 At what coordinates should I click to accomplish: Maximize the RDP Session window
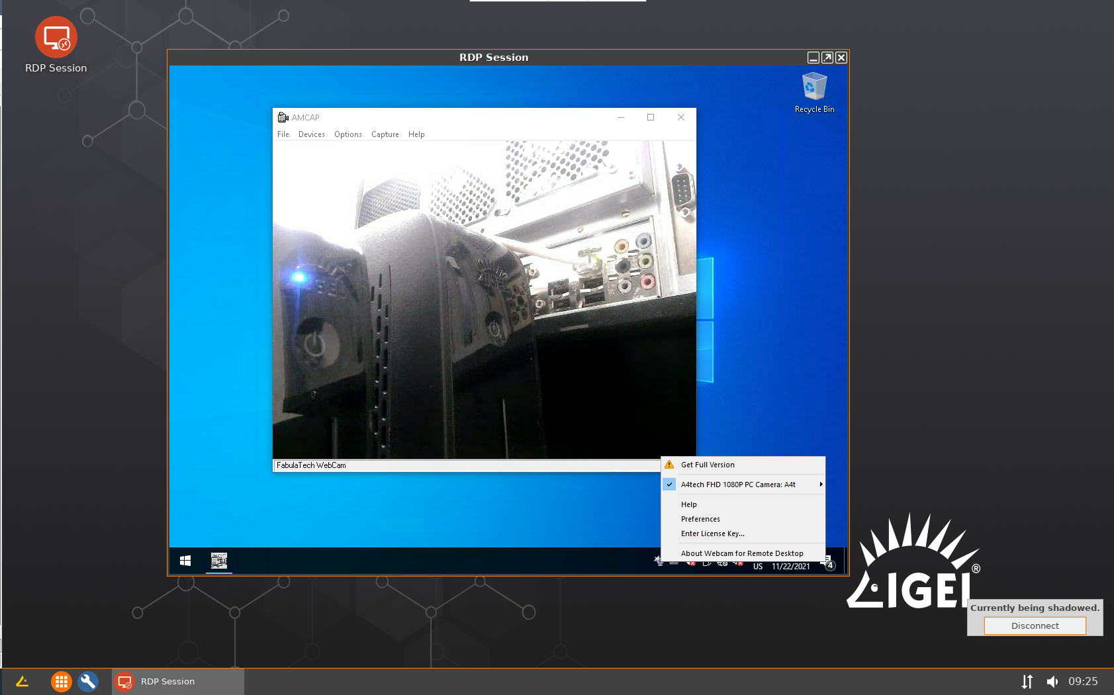[x=827, y=58]
